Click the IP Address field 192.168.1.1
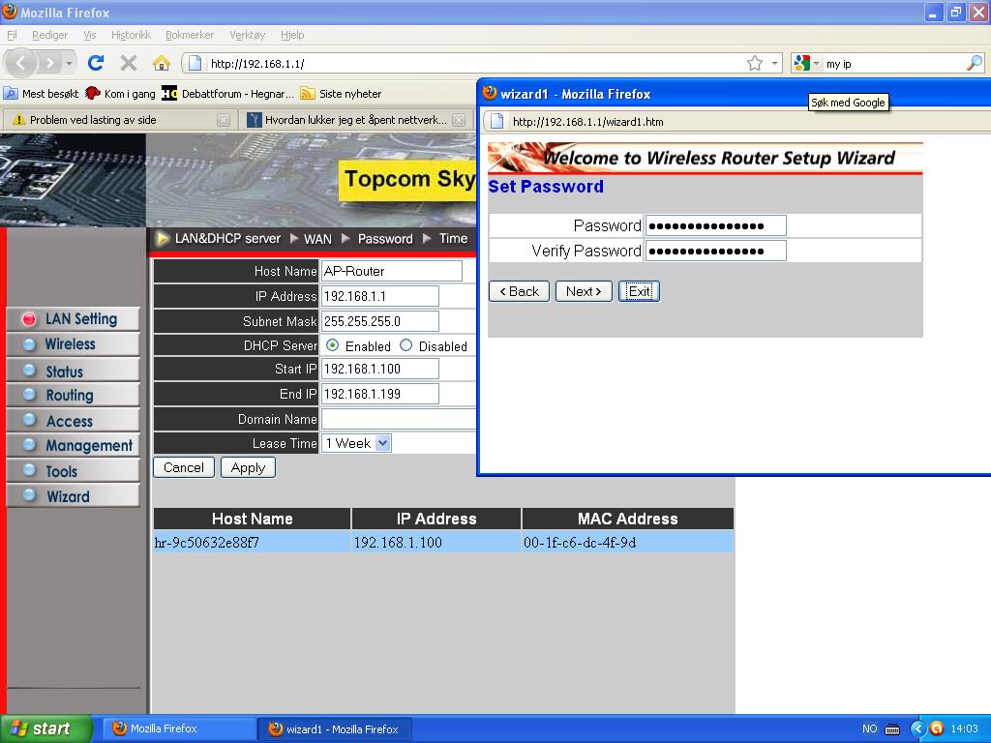The height and width of the screenshot is (743, 991). 379,296
